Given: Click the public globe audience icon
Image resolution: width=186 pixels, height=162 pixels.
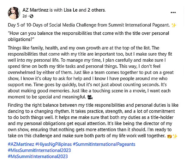Looking at the screenshot, I should click(x=31, y=16).
